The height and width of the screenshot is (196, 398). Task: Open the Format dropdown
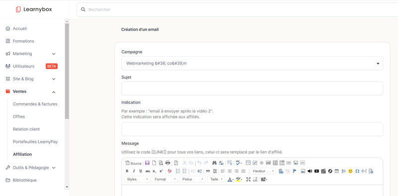(x=165, y=179)
